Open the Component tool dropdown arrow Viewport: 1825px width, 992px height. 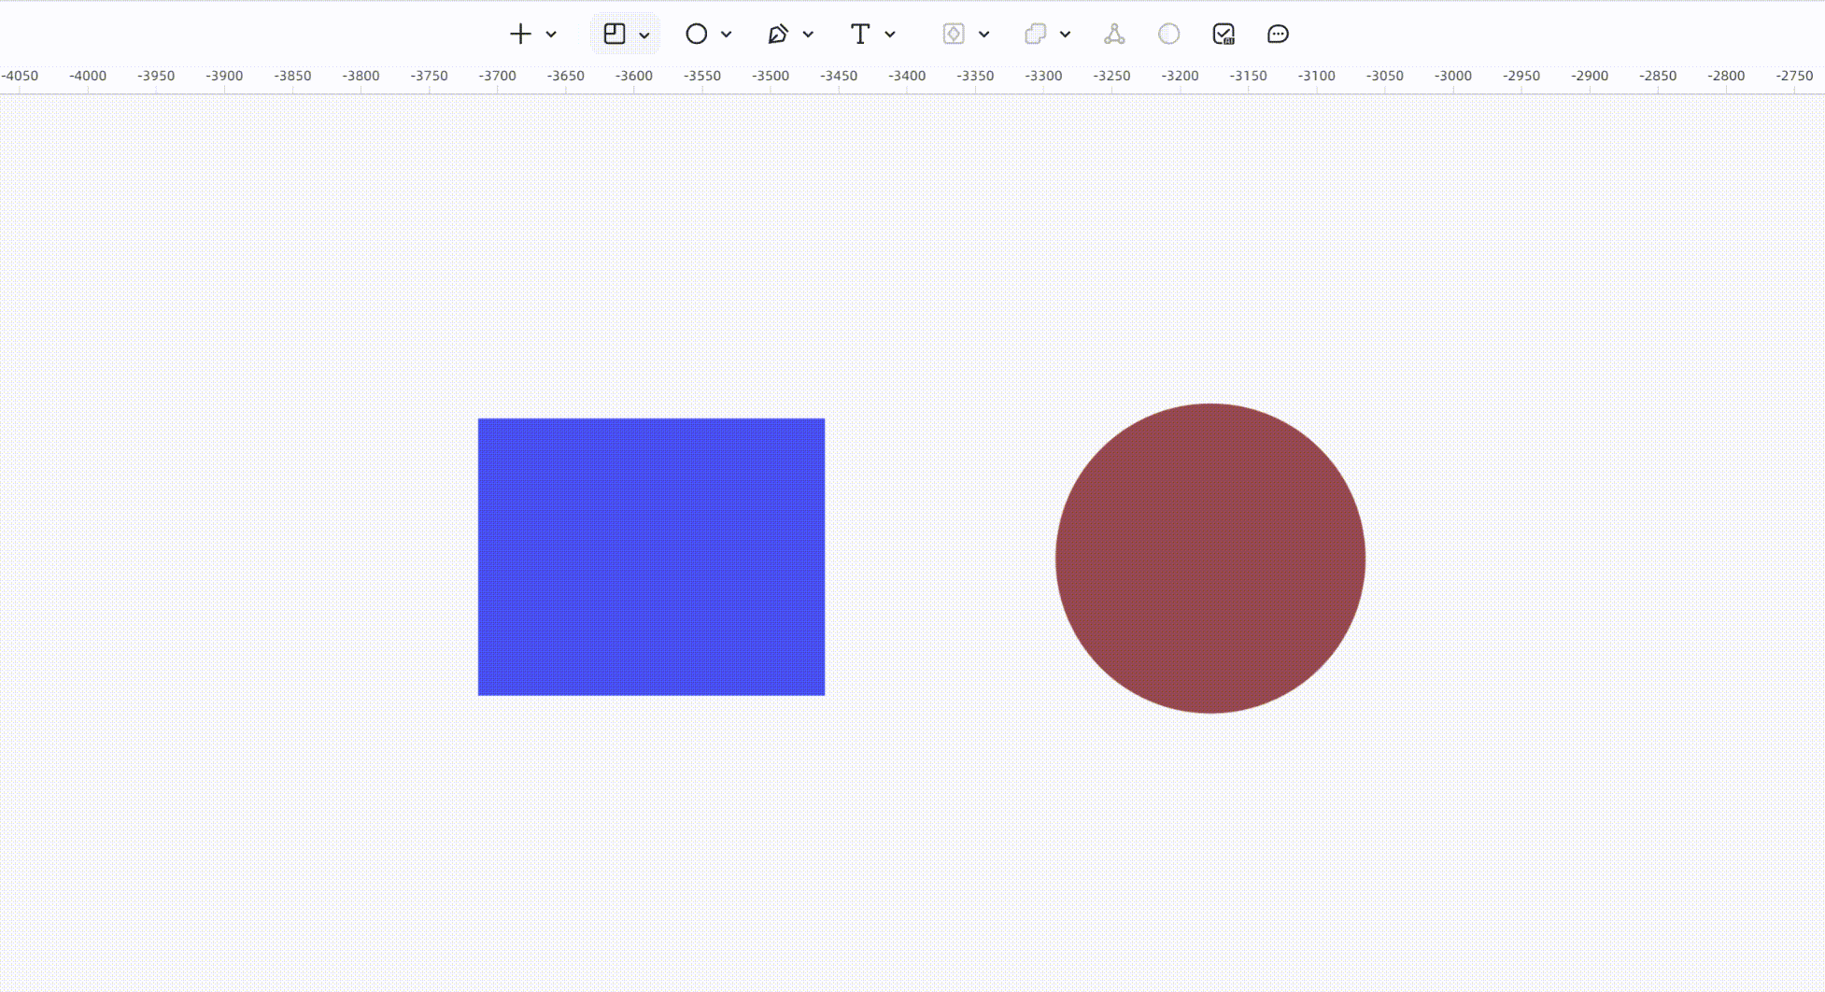pyautogui.click(x=983, y=35)
